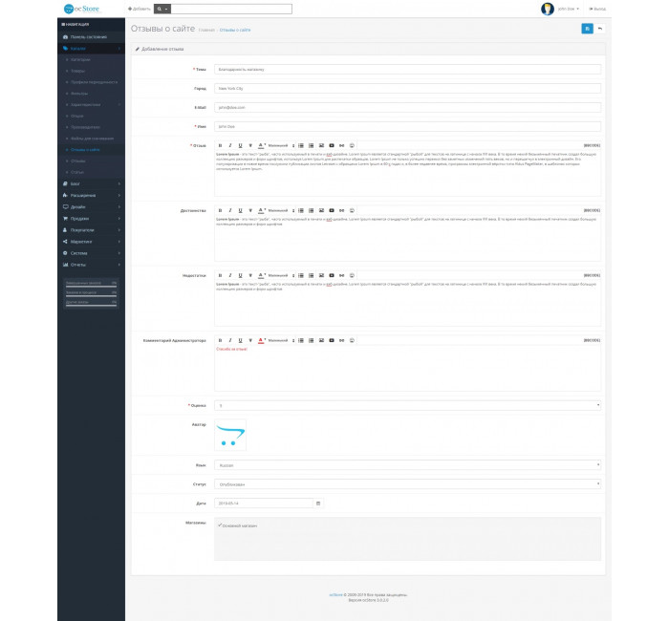
Task: Click the Тема text field
Action: 407,69
